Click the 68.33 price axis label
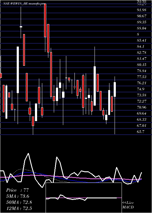The height and width of the screenshot is (213, 152). [x=142, y=119]
